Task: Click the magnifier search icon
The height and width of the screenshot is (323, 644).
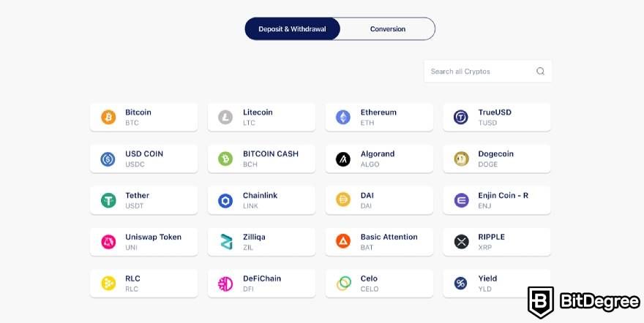Action: 540,72
